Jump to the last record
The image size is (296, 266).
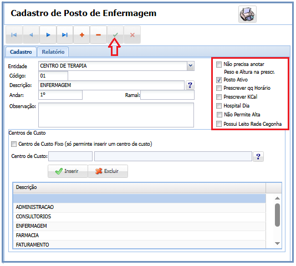(65, 35)
